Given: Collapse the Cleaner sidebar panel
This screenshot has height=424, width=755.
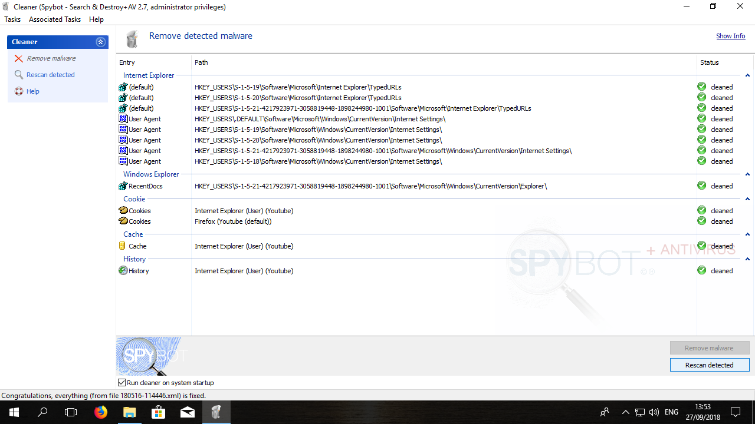Looking at the screenshot, I should pyautogui.click(x=100, y=42).
